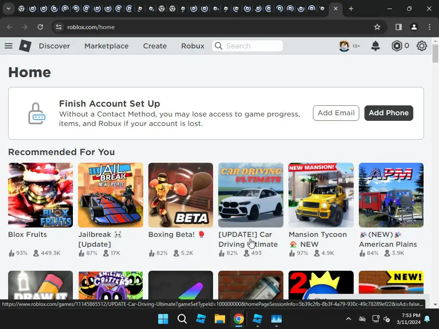439x329 pixels.
Task: Open the Chrome profile icon
Action: (x=414, y=27)
